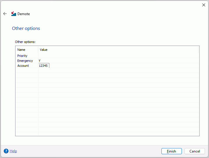
Task: Click the 'Other options:' list label
Action: tap(25, 42)
